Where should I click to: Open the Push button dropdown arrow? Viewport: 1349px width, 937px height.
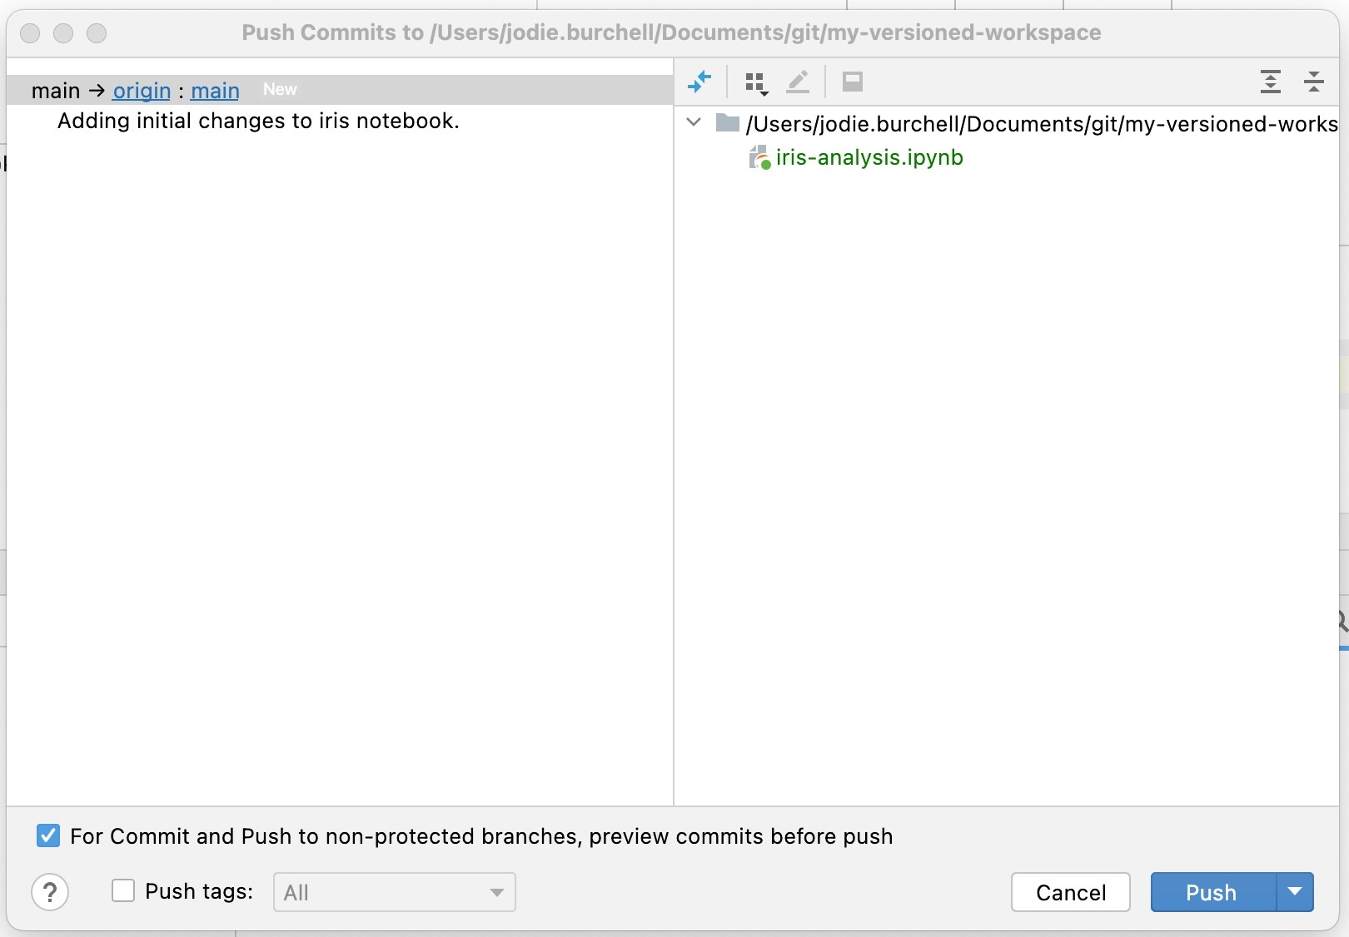pyautogui.click(x=1294, y=892)
